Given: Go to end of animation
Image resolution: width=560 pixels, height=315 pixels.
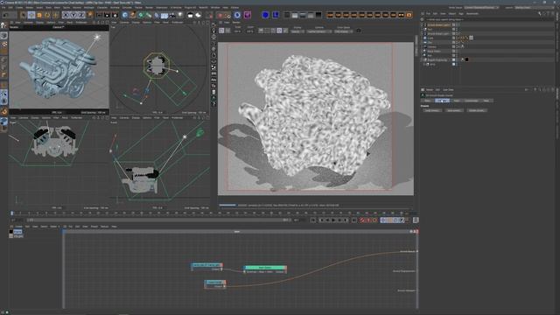Looking at the screenshot, I should tap(353, 220).
